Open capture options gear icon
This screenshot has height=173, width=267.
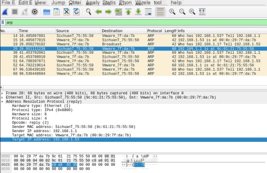35,12
